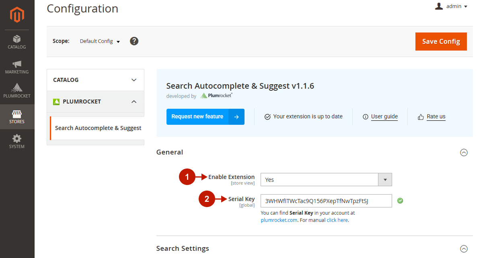Click the 'Scope:' label
The width and height of the screenshot is (485, 258).
click(61, 41)
